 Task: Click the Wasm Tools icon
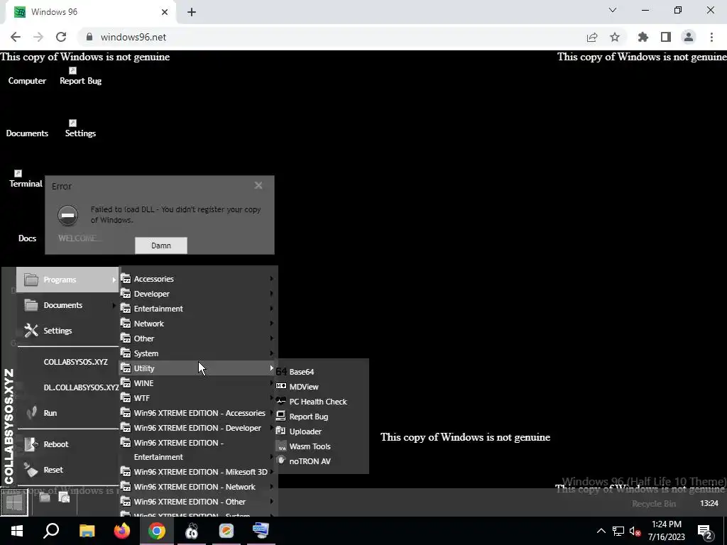click(281, 446)
